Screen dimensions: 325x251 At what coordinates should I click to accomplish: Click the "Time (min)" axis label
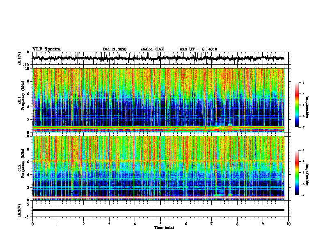pyautogui.click(x=164, y=228)
